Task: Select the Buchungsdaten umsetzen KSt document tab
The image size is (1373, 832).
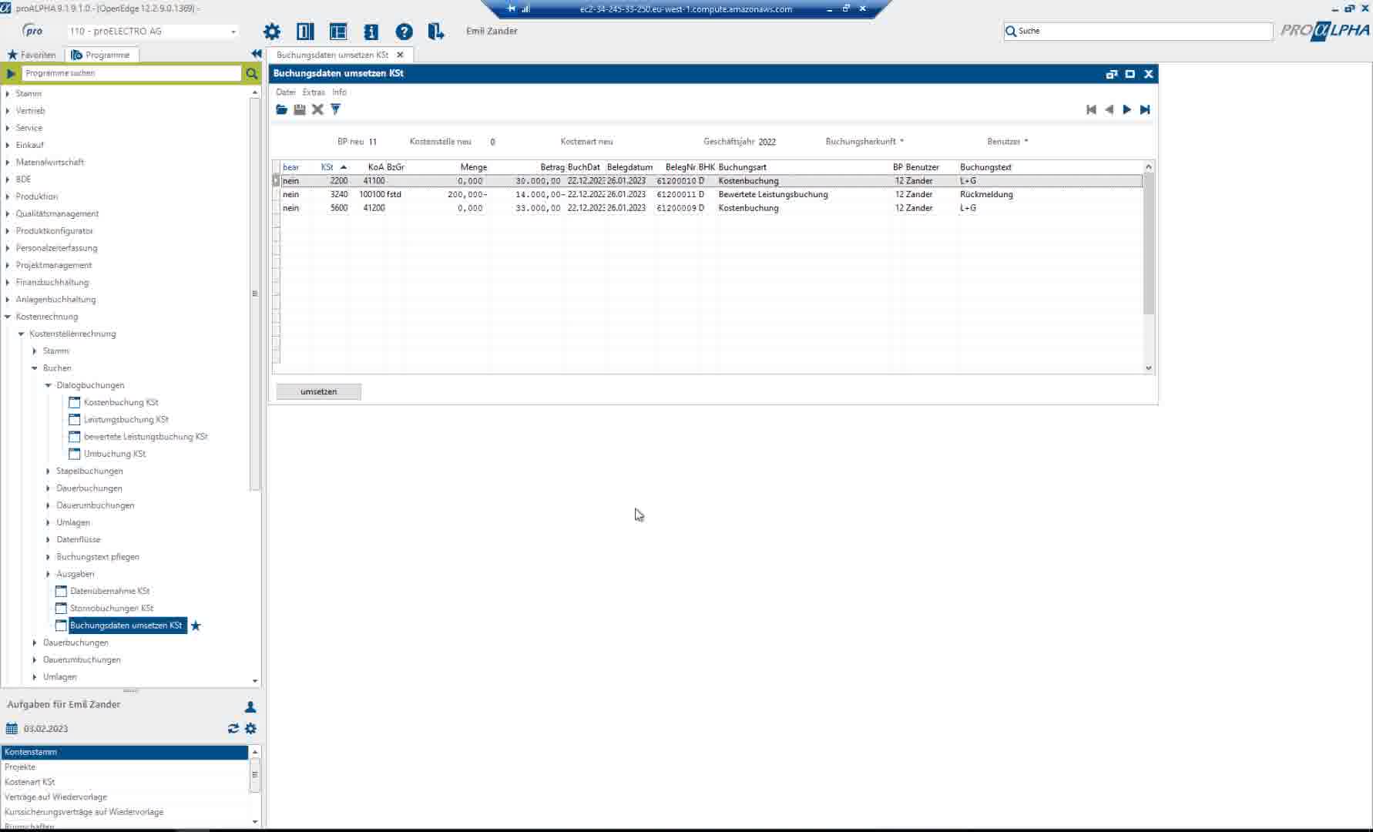Action: [332, 55]
